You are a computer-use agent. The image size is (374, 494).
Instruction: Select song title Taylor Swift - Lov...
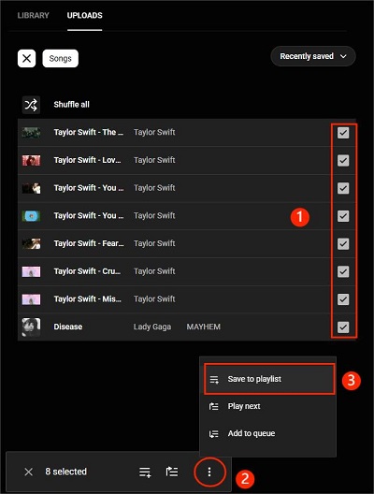tap(87, 160)
